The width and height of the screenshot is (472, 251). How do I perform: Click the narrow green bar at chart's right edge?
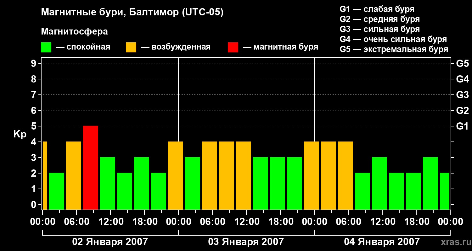click(445, 191)
